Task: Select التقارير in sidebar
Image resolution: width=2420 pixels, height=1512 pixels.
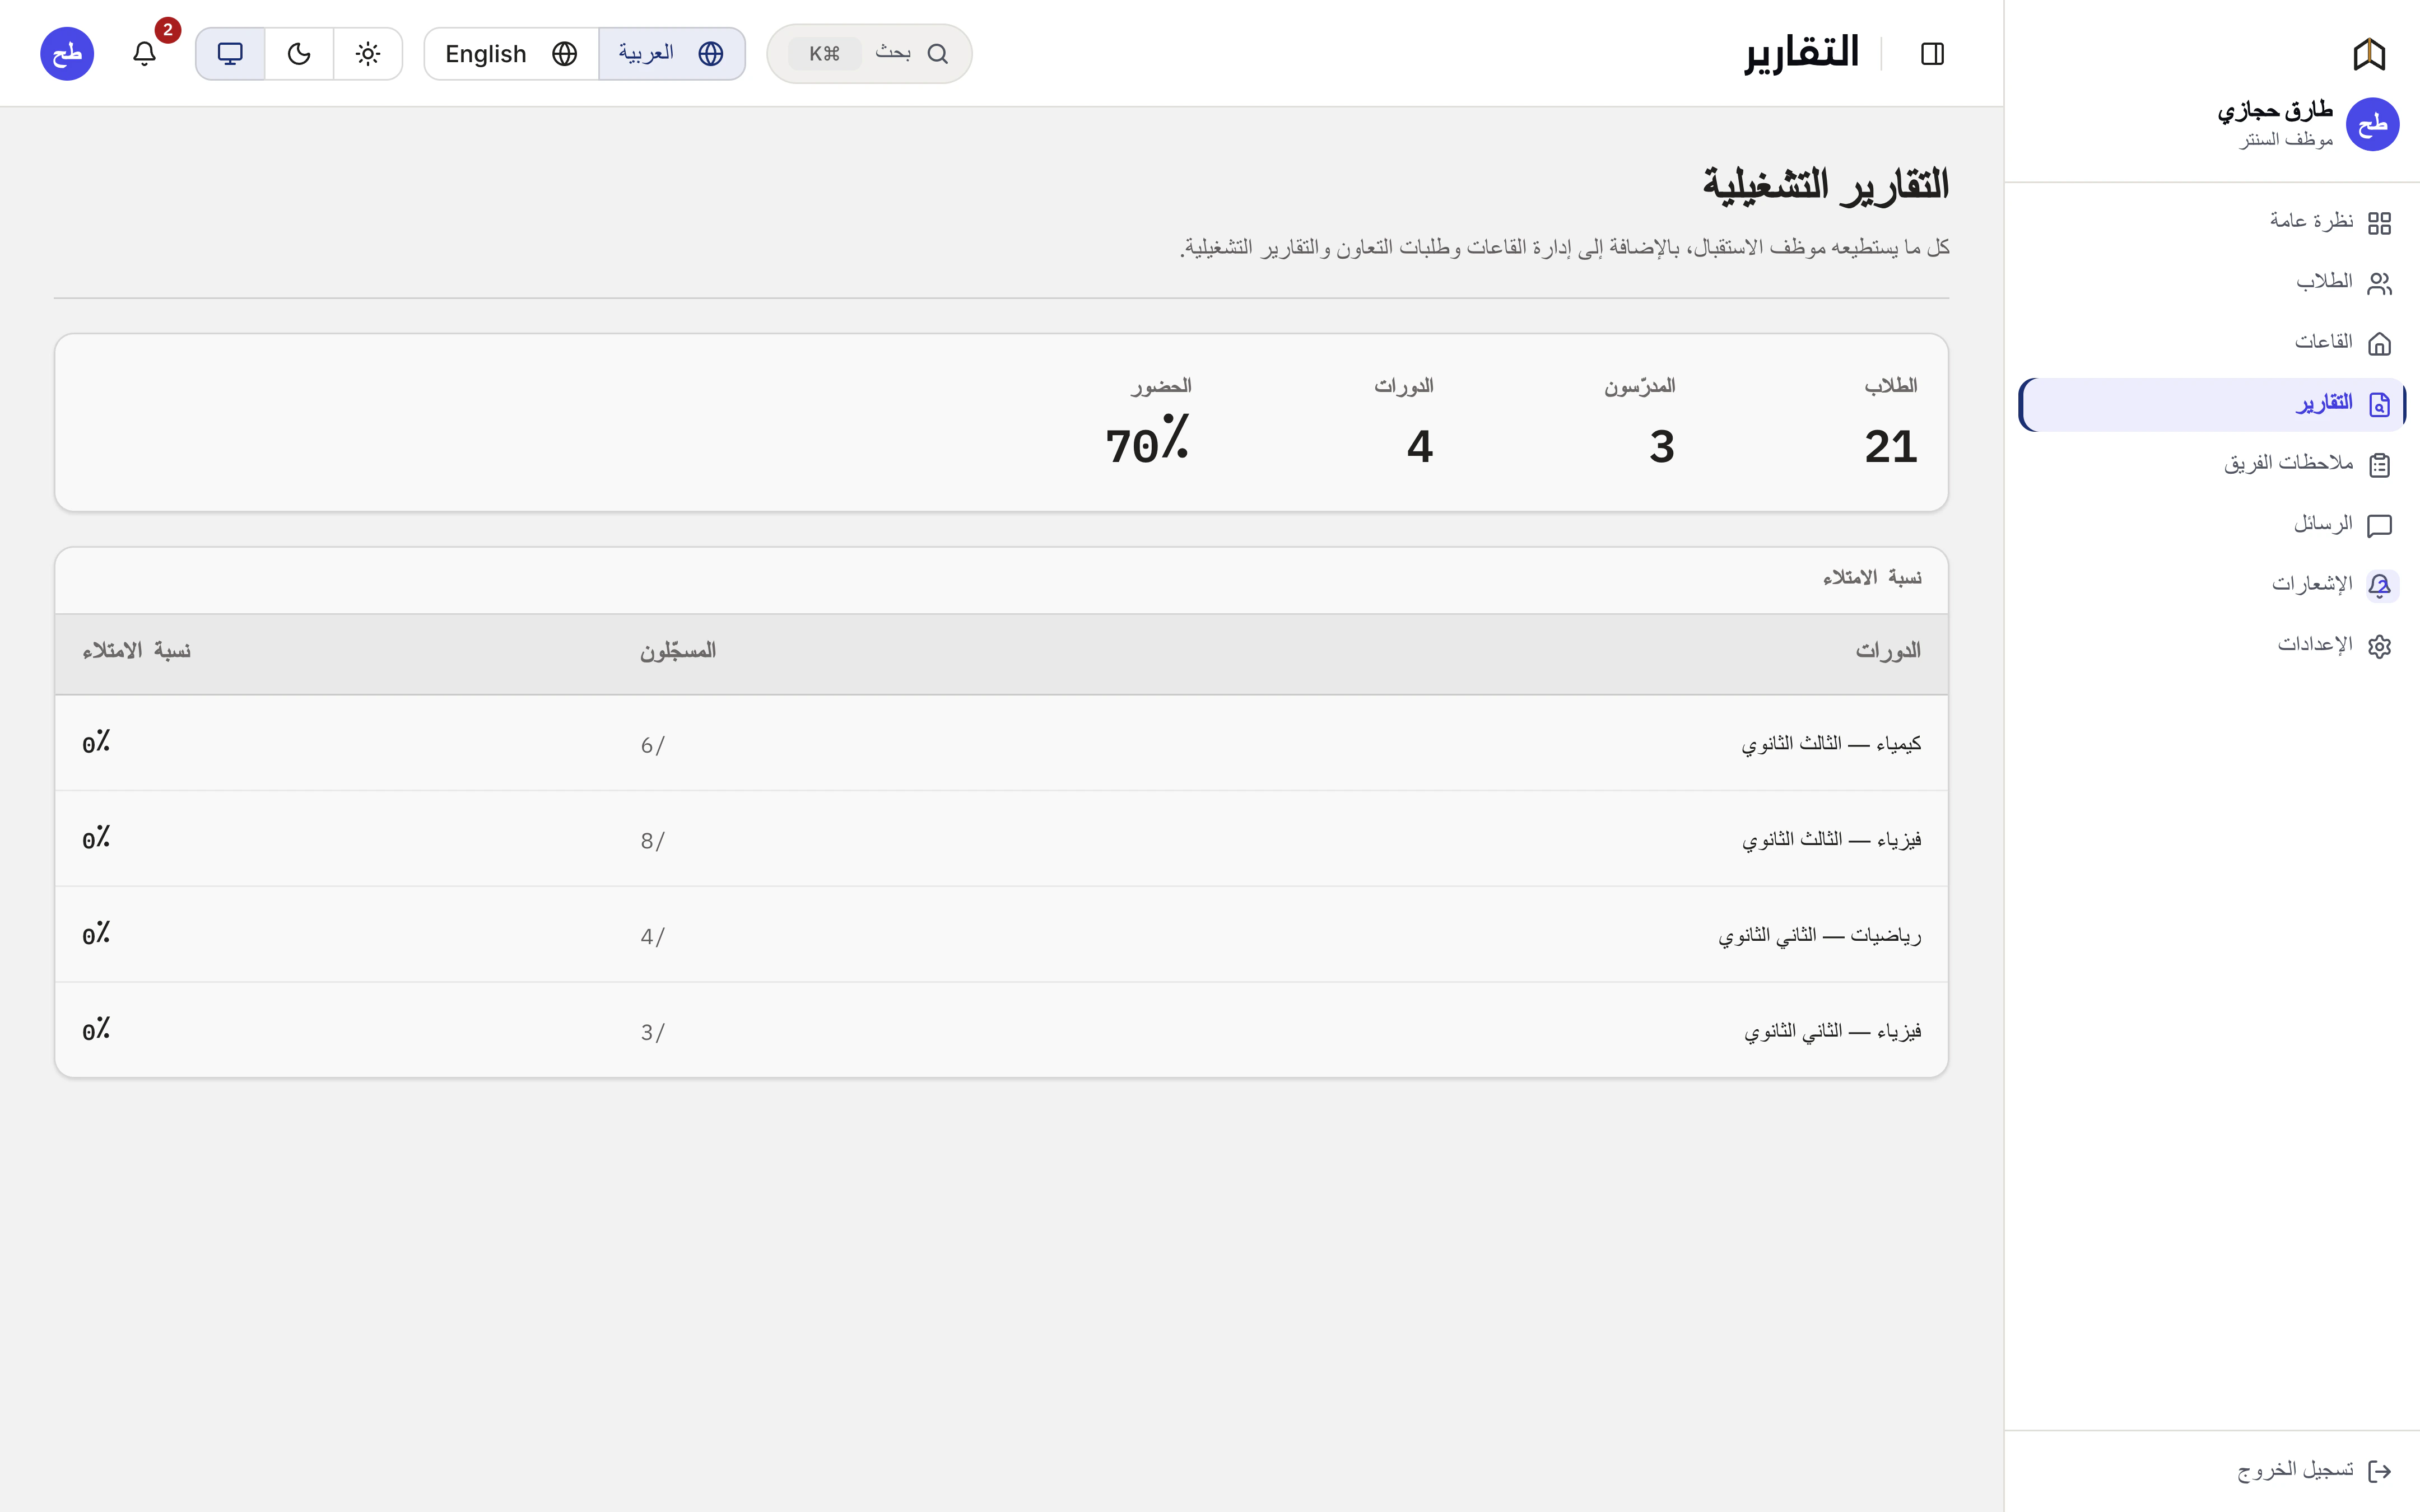Action: point(2211,404)
